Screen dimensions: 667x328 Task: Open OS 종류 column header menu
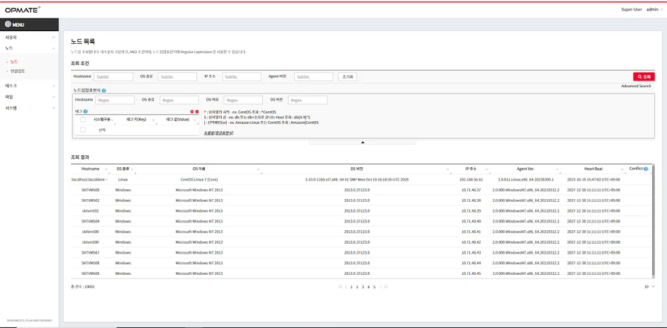(133, 169)
